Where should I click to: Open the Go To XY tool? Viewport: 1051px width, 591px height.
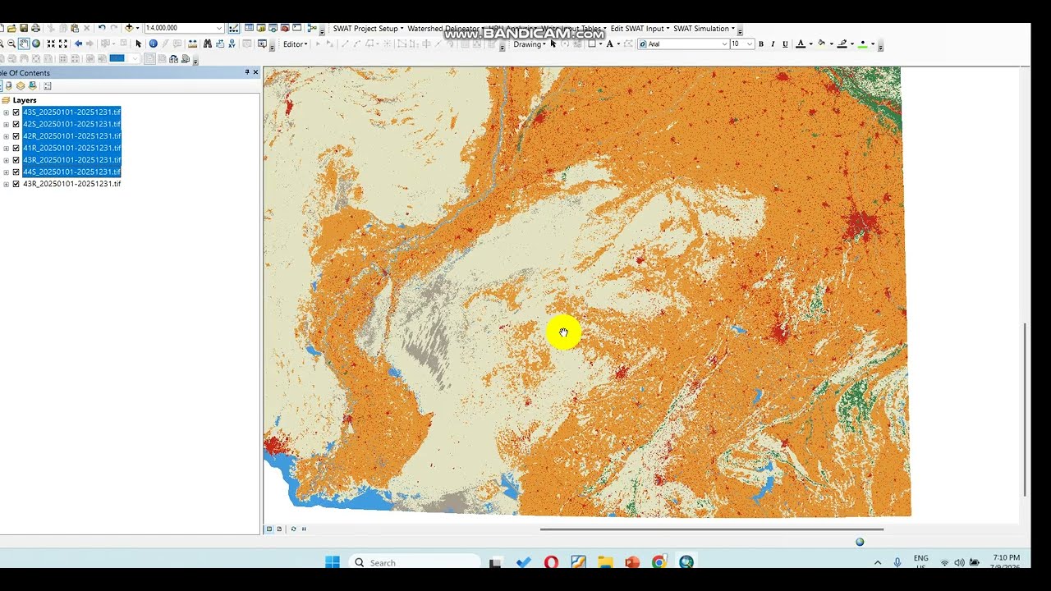pyautogui.click(x=232, y=44)
